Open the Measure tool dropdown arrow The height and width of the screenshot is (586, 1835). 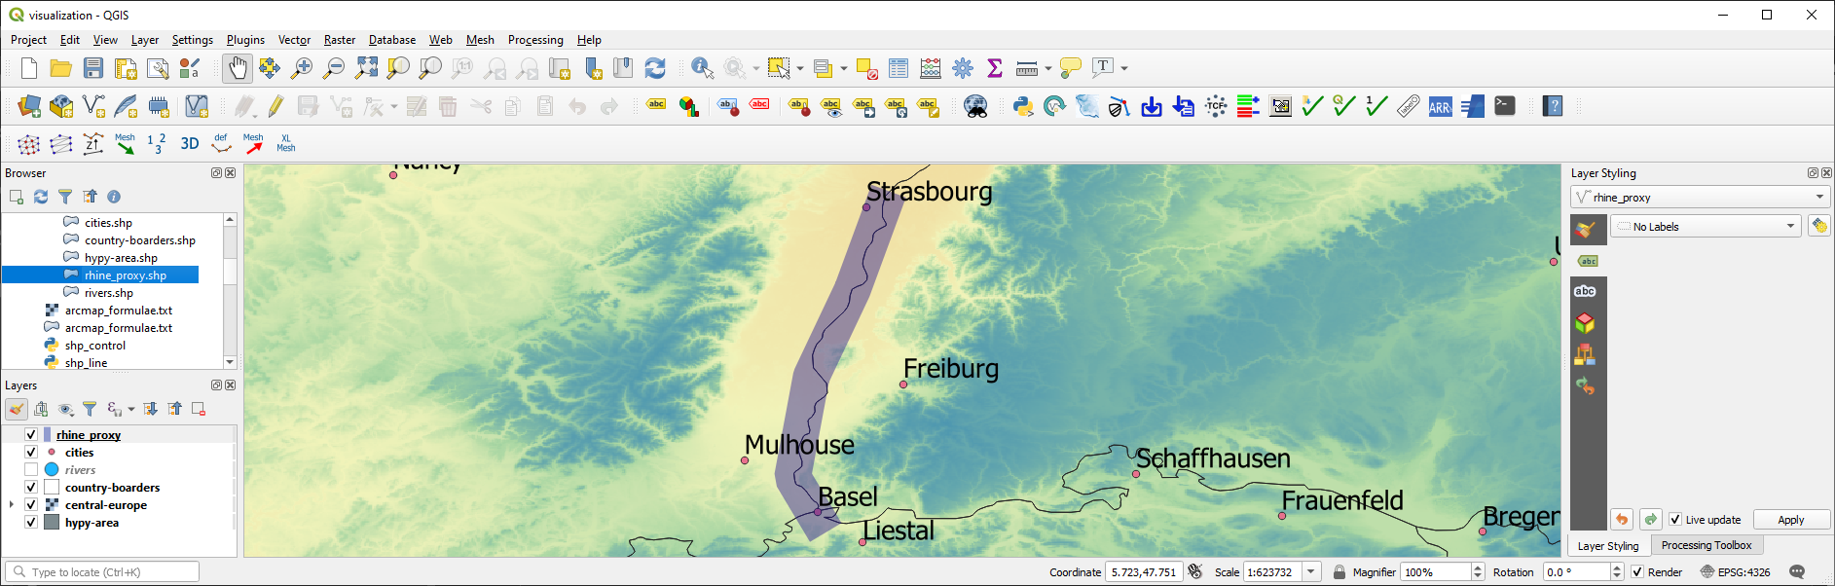[1048, 68]
